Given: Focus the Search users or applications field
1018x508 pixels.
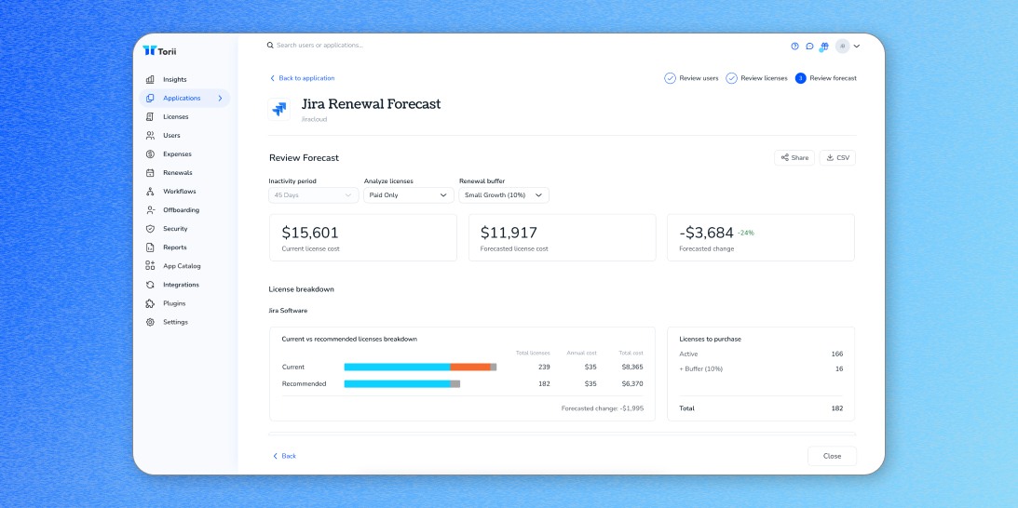Looking at the screenshot, I should [319, 46].
